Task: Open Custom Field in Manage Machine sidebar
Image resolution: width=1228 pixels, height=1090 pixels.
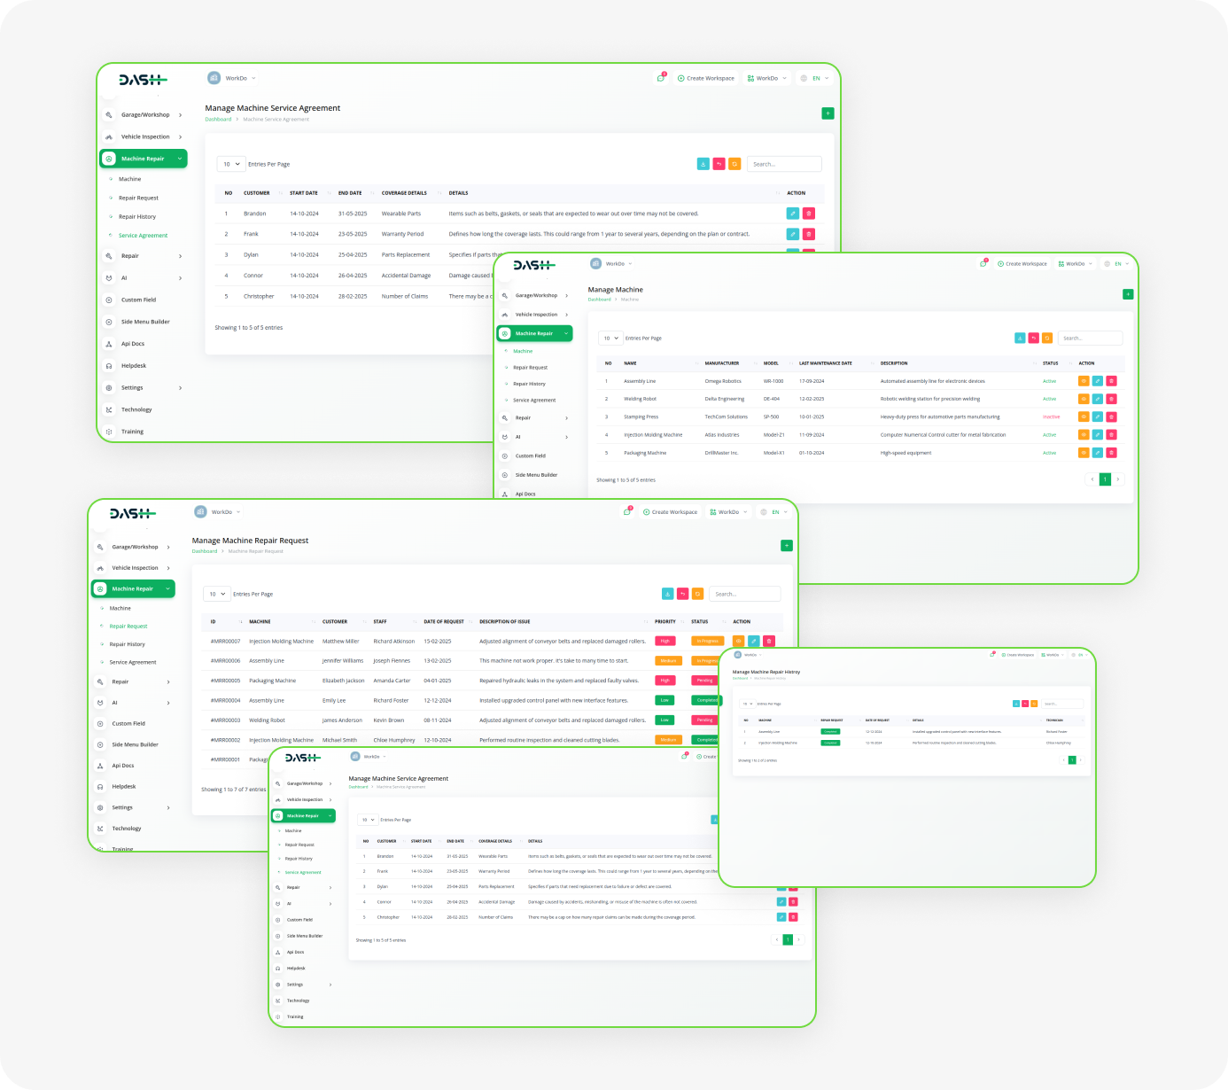Action: [x=531, y=455]
